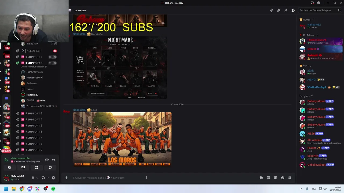This screenshot has height=193, width=344.
Task: Open the gift Nitro icon
Action: pos(261,178)
